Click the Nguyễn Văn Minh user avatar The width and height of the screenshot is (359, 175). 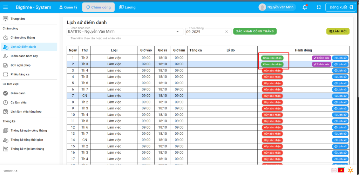(x=262, y=7)
